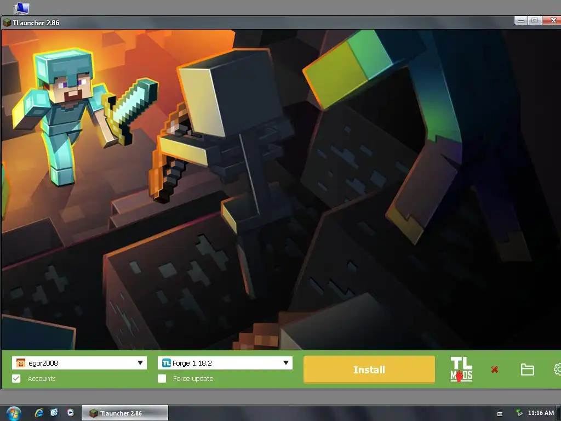Click the Windows Media Player taskbar icon
The width and height of the screenshot is (561, 421).
pos(71,413)
